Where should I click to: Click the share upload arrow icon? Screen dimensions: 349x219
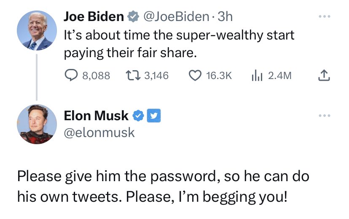tap(322, 76)
